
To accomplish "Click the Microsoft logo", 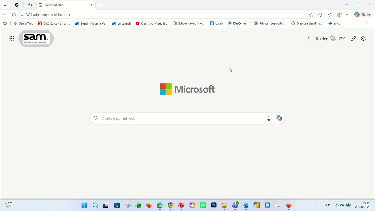I will click(187, 89).
